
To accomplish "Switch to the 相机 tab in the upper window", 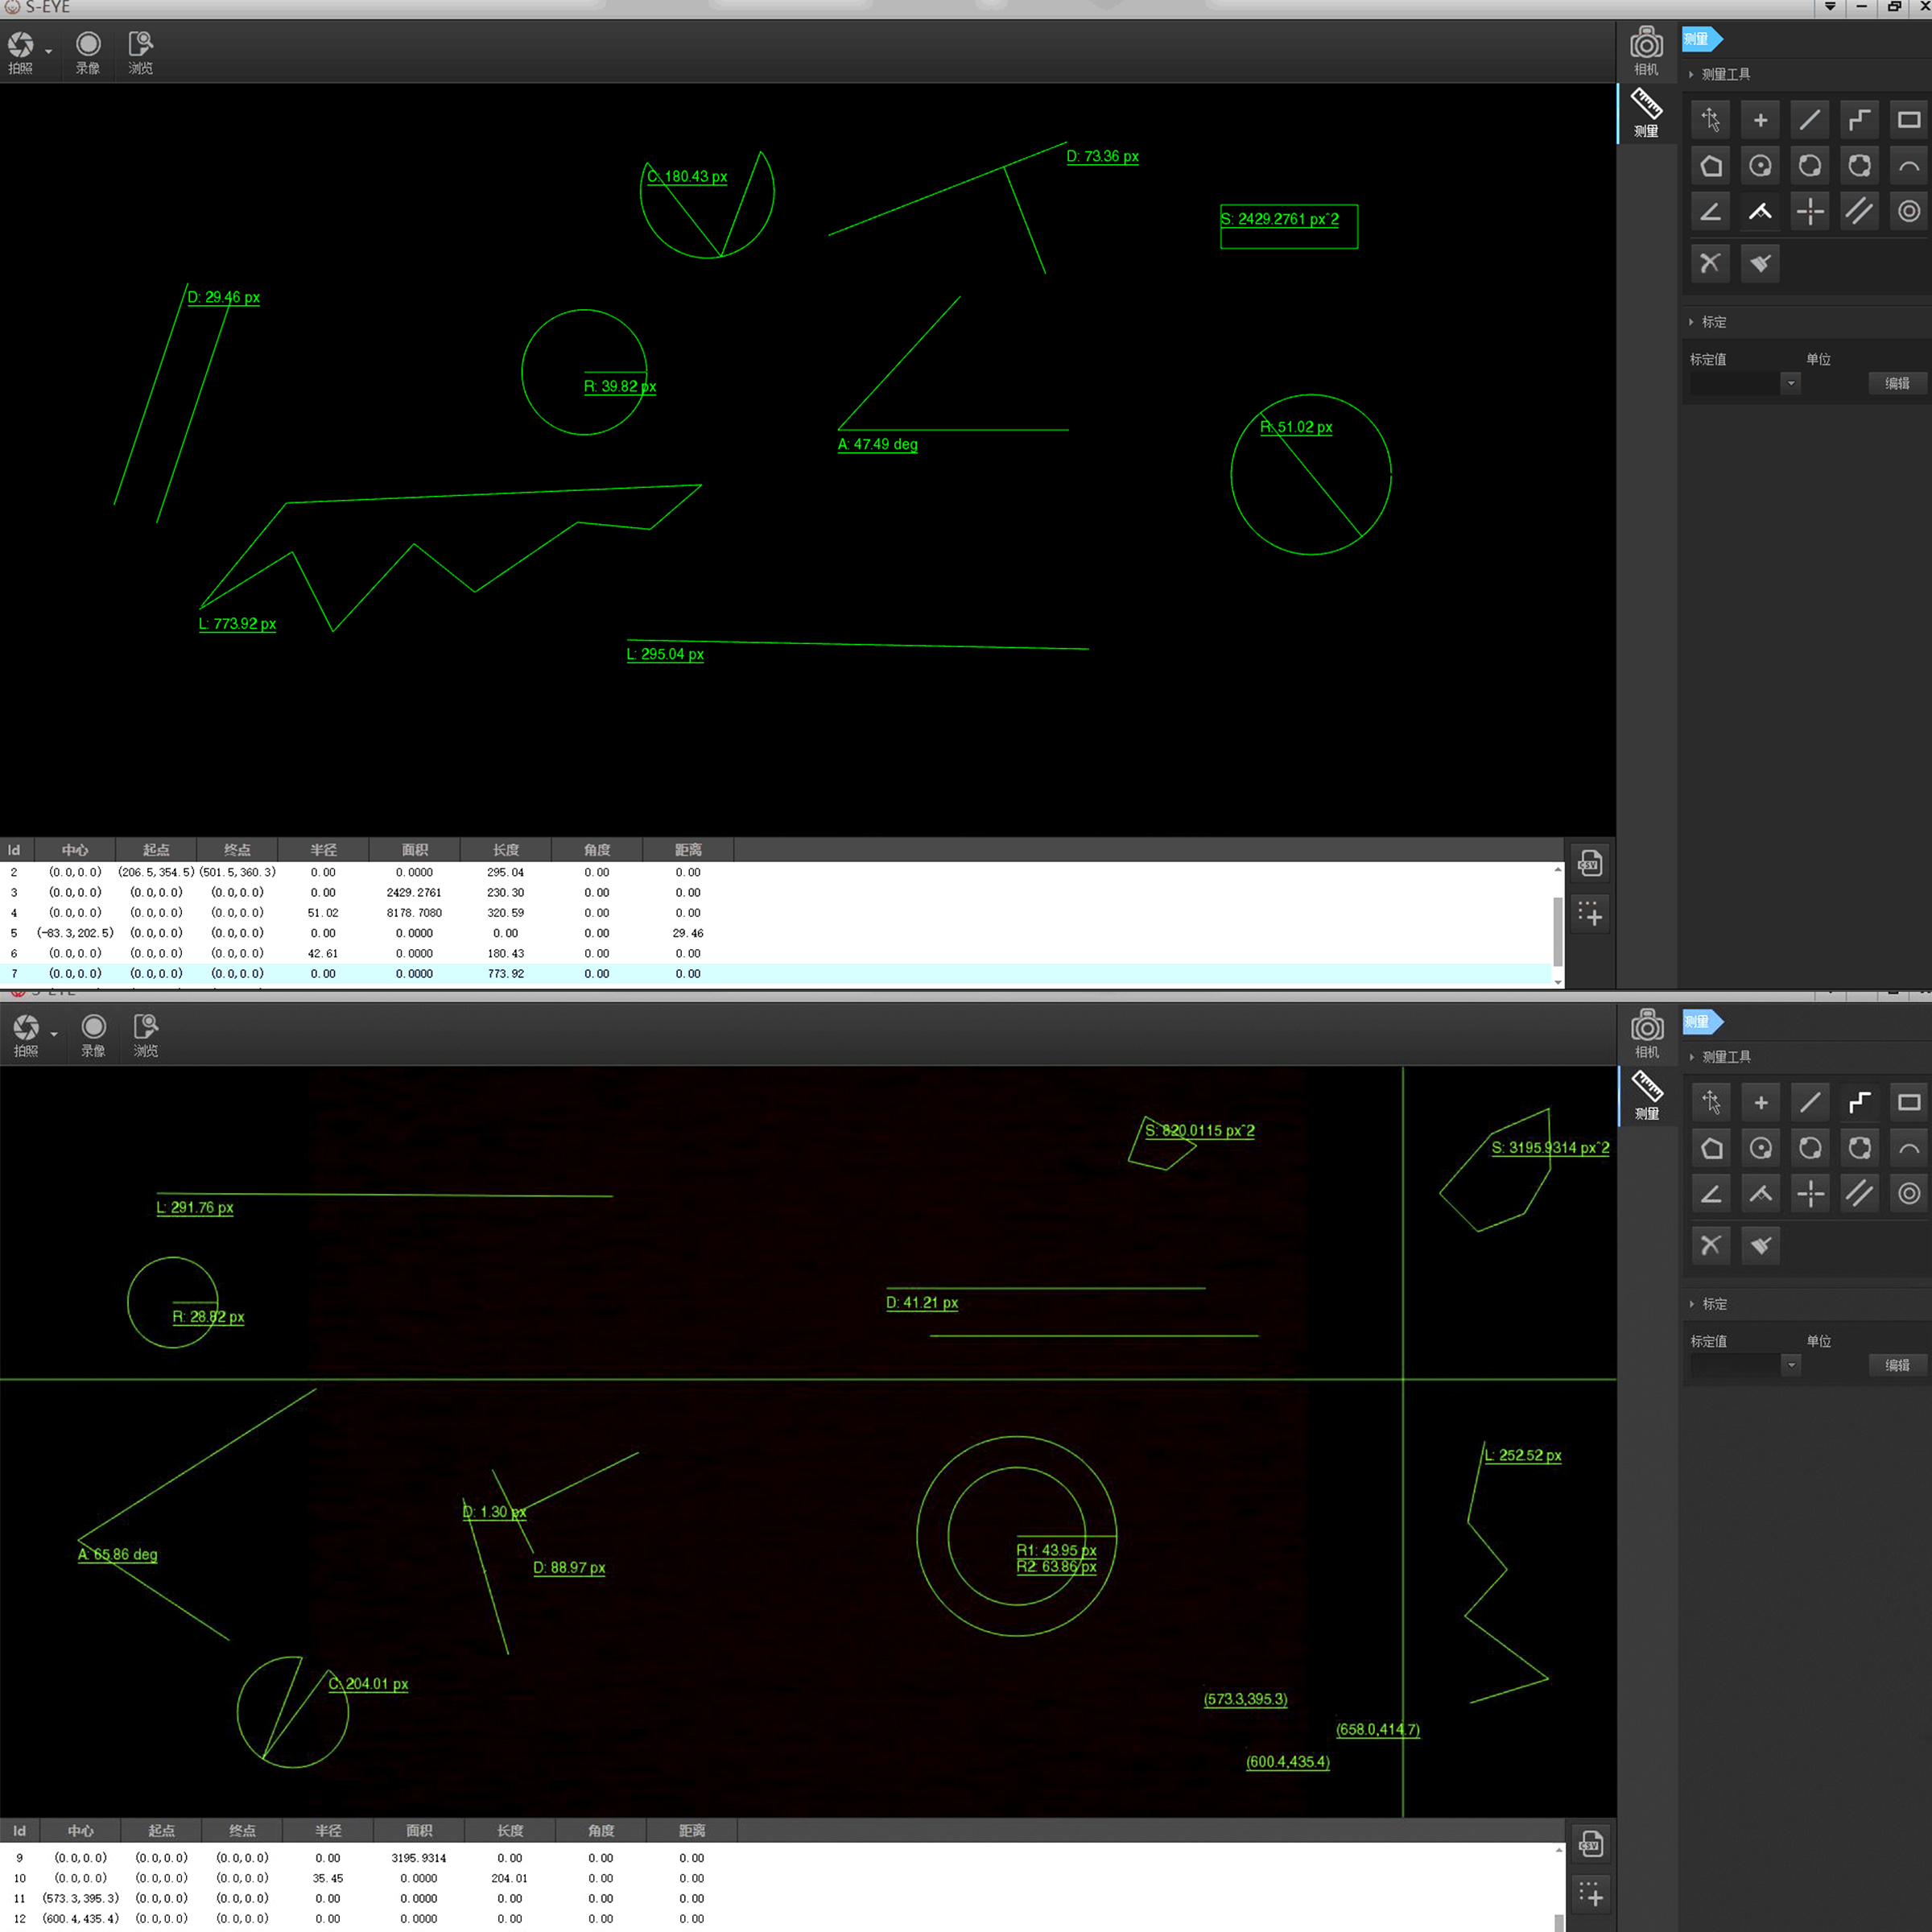I will (1646, 51).
